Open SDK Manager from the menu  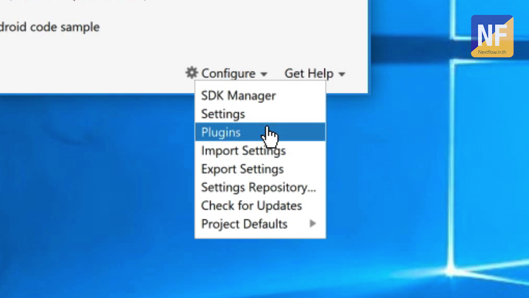click(238, 96)
